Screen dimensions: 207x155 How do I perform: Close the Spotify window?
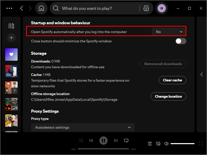click(201, 8)
